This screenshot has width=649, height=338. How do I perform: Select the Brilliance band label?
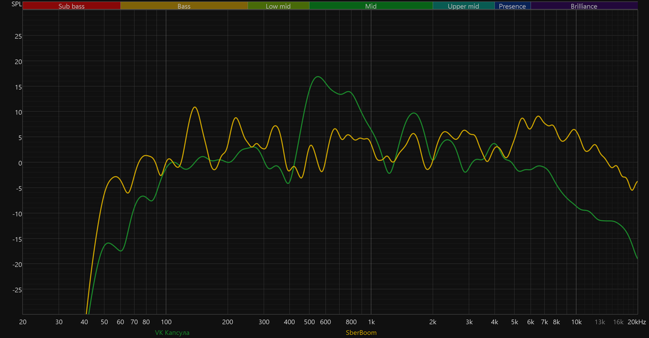click(584, 6)
